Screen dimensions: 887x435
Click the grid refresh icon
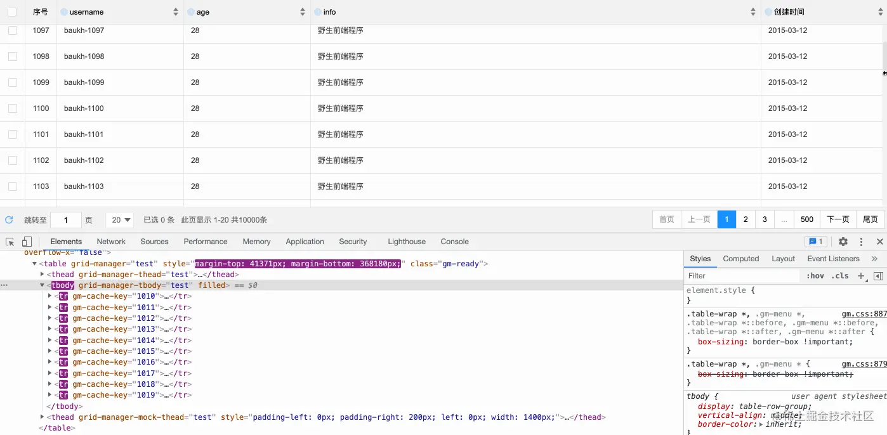click(x=9, y=220)
